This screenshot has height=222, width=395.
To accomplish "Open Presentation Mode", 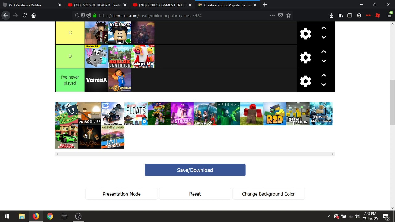I will coord(122,194).
